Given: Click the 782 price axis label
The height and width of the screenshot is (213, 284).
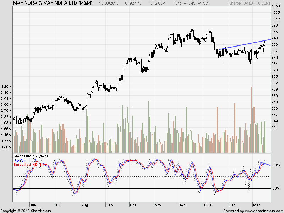Looking at the screenshot, I should tap(274, 83).
